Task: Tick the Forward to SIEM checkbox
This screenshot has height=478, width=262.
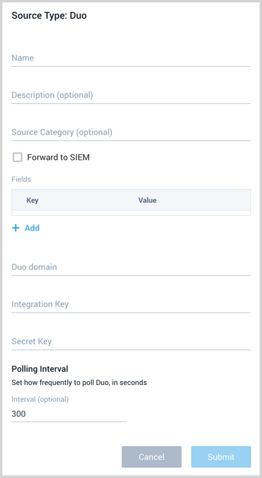Action: coord(17,157)
